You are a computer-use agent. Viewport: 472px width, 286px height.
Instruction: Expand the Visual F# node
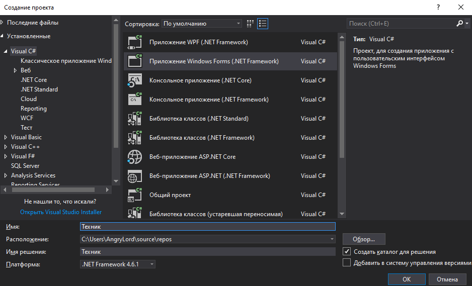(x=6, y=156)
